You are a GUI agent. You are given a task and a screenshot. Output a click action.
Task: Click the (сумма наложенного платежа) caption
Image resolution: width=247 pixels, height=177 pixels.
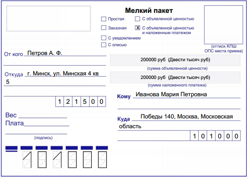(177, 85)
